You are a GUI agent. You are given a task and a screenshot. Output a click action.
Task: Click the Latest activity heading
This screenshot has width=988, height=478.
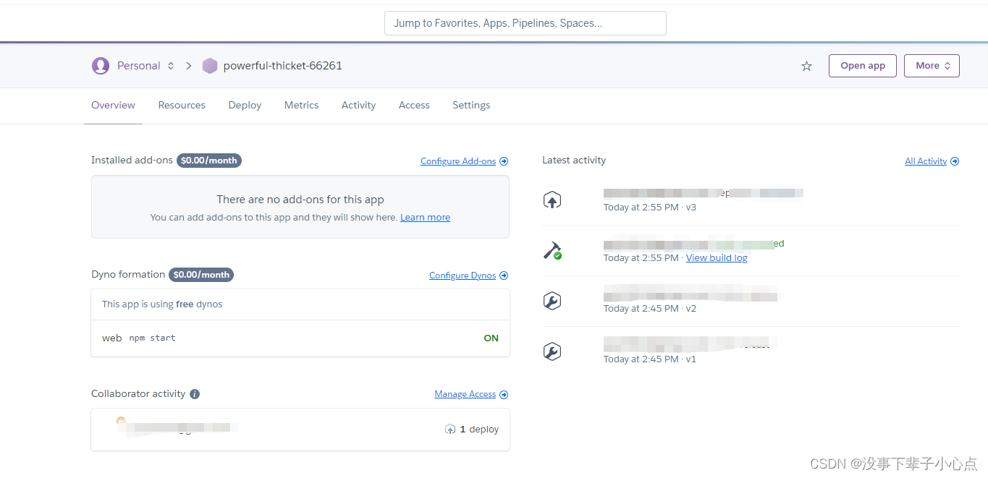tap(574, 161)
